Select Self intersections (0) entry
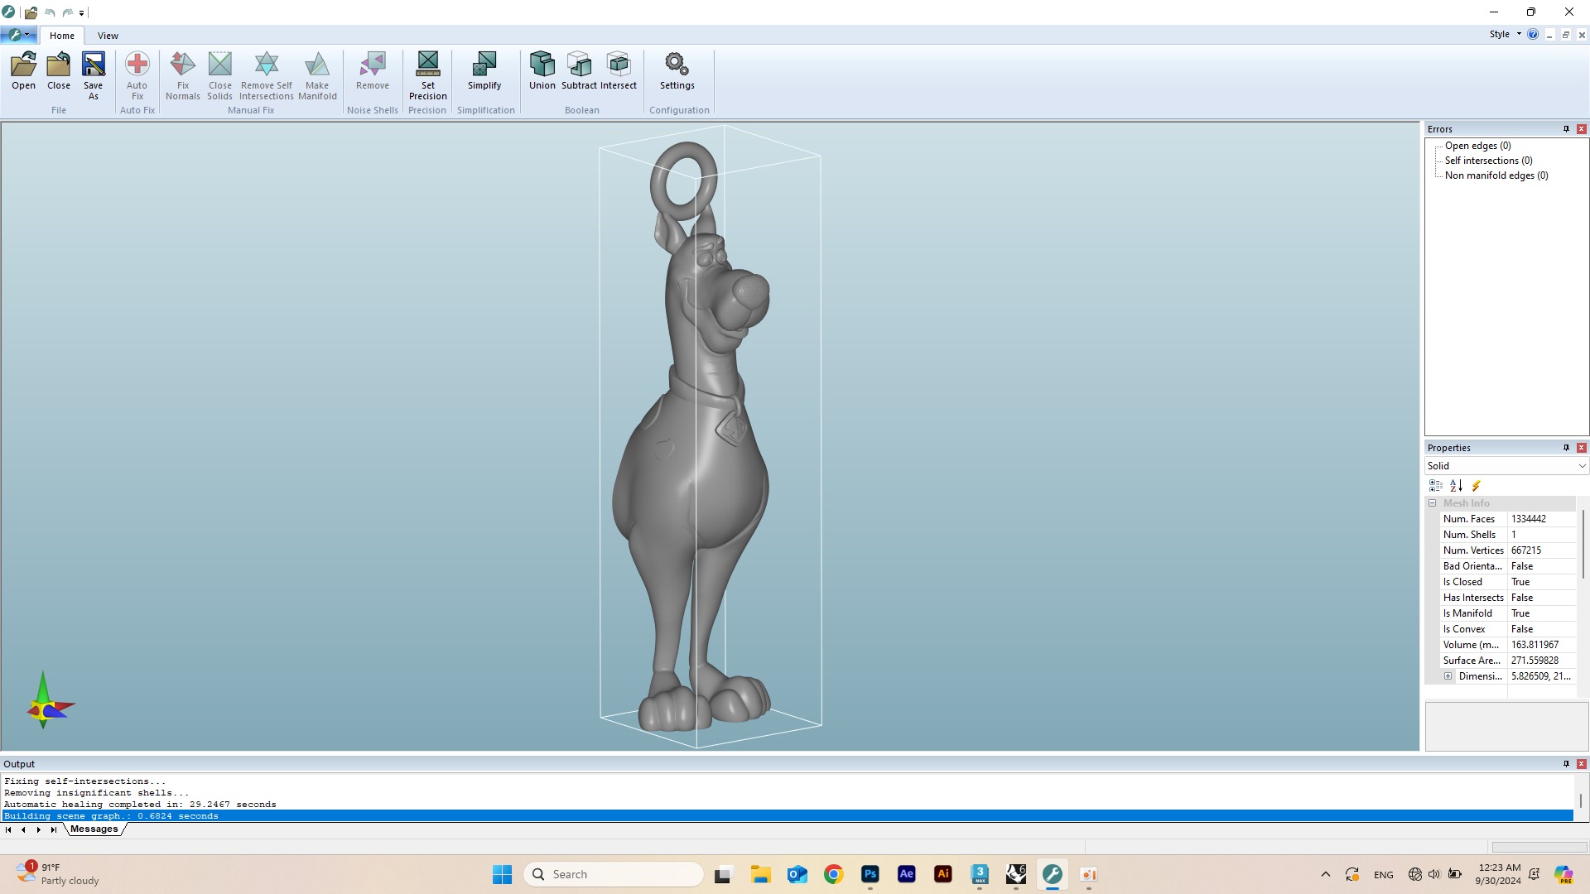 [x=1488, y=161]
